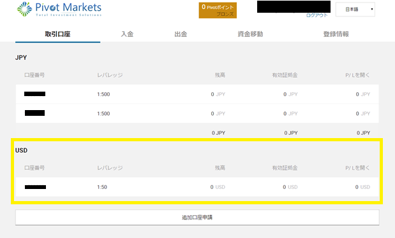Screen dimensions: 395x238
Task: Go to the 登録情報 tab
Action: (x=336, y=34)
